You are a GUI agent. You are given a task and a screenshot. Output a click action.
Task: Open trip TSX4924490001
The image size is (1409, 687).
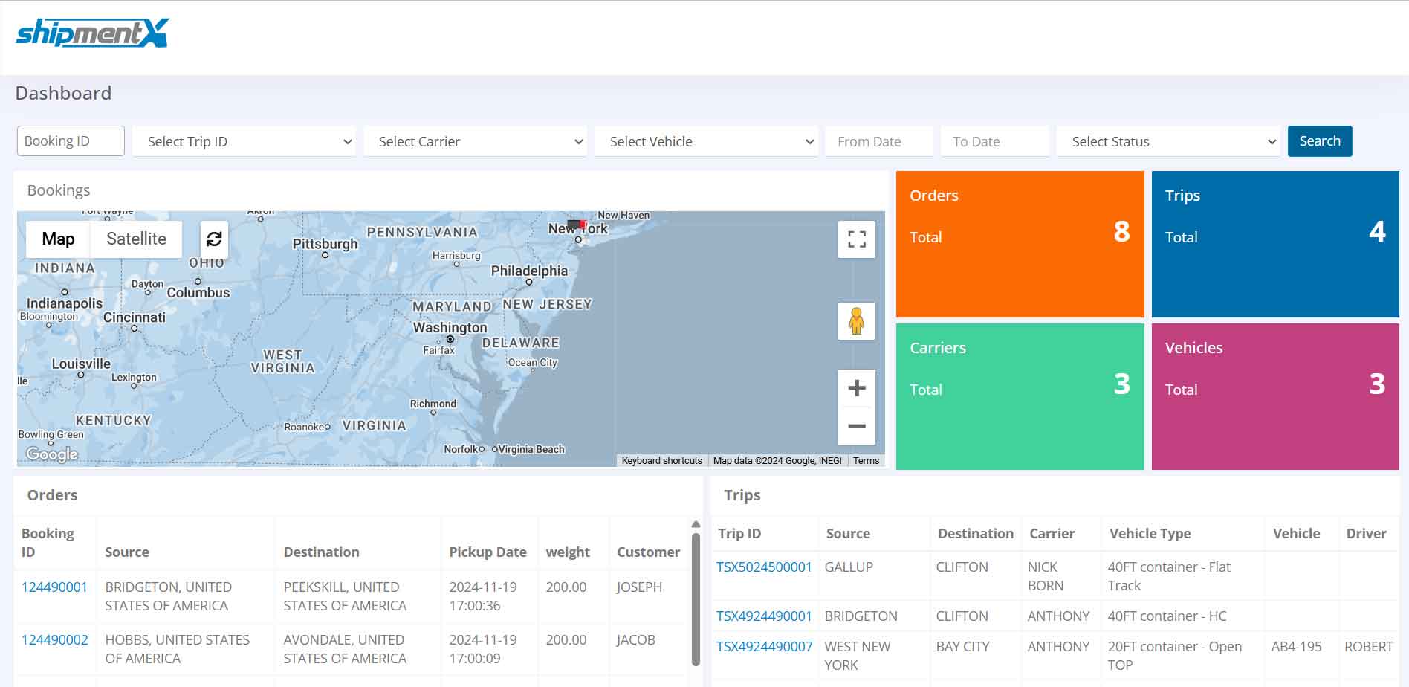(x=764, y=616)
